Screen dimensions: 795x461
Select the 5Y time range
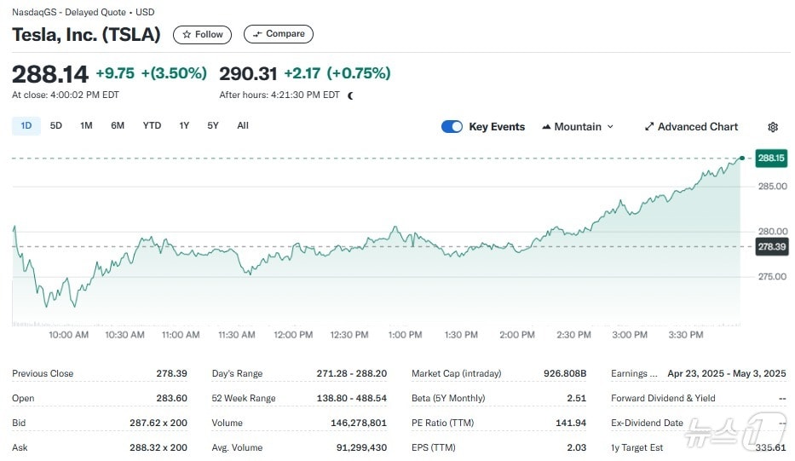(213, 126)
